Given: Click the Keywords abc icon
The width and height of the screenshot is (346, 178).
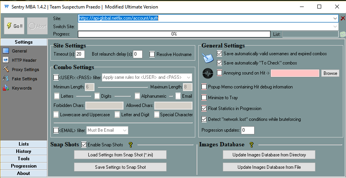Looking at the screenshot, I should [x=6, y=88].
